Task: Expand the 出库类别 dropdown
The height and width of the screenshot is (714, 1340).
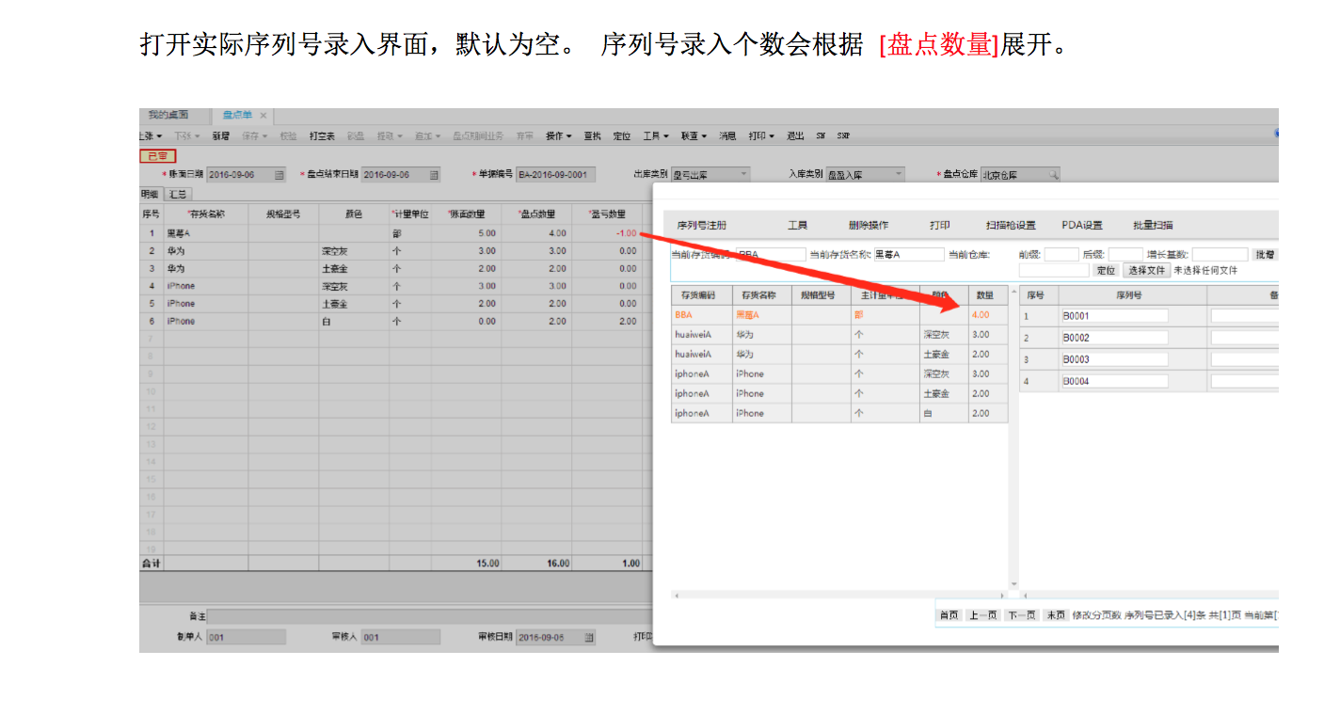Action: pos(743,175)
